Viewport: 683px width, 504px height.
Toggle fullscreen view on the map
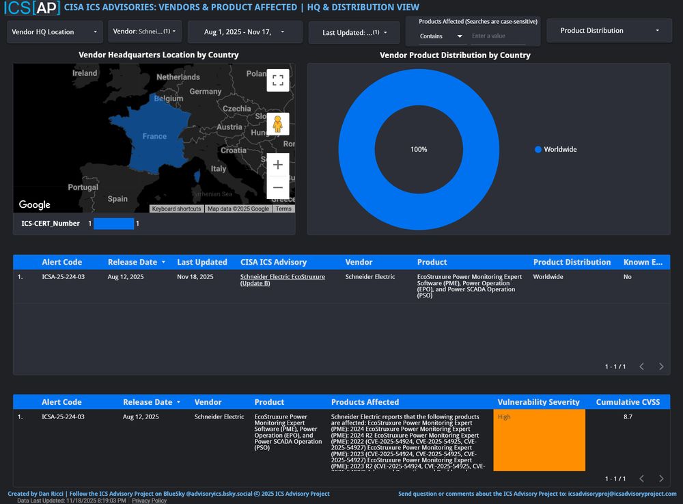277,80
